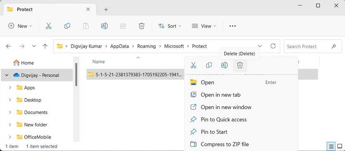
Task: Go up one folder level
Action: 45,46
